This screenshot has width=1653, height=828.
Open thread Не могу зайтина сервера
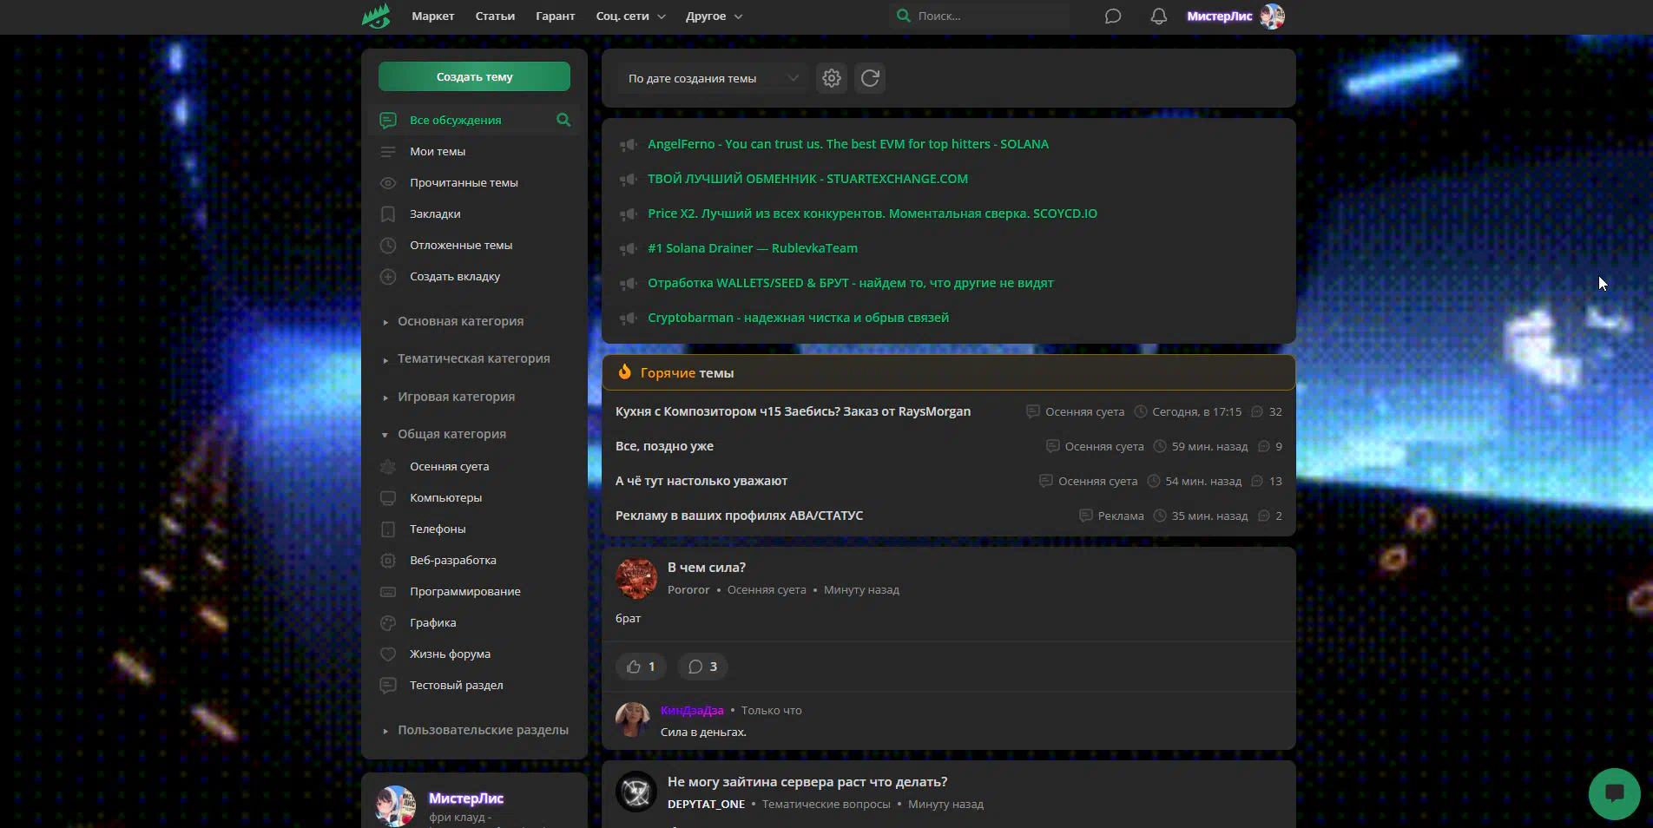click(807, 782)
